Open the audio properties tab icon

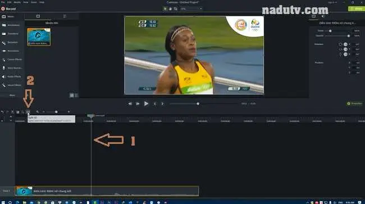click(x=323, y=16)
